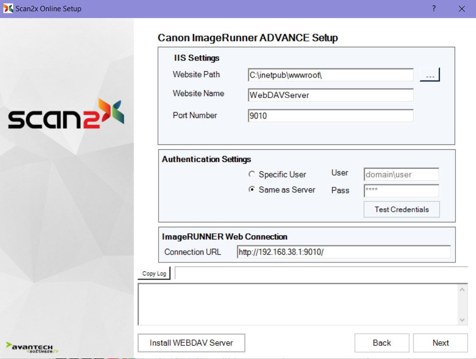Click the User domain\user field
Image resolution: width=476 pixels, height=359 pixels.
click(401, 175)
